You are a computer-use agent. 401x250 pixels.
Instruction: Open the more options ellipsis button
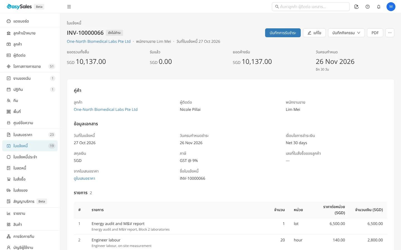[390, 33]
